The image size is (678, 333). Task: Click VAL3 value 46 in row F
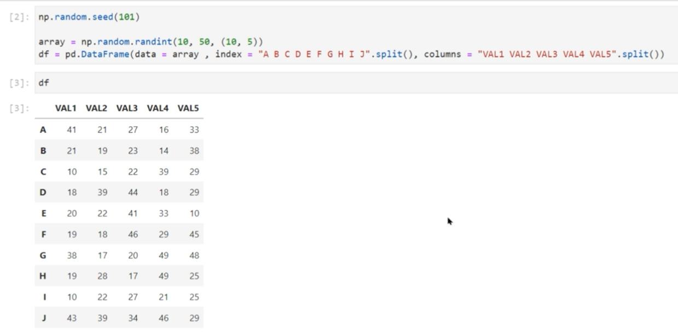click(x=132, y=234)
